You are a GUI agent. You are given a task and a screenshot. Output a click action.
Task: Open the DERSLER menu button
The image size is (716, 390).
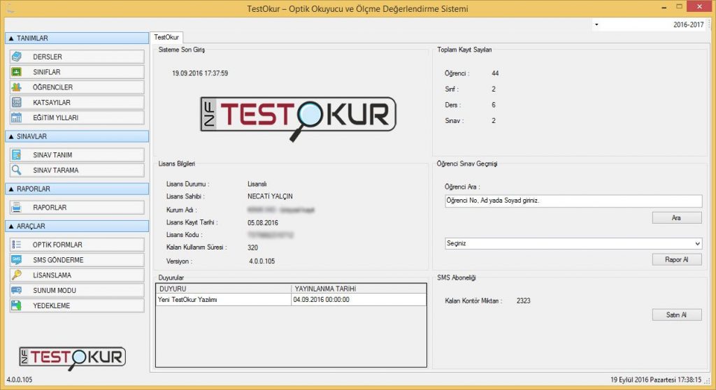click(77, 57)
